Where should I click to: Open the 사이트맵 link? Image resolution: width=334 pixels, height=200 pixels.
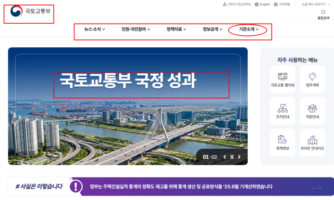[x=282, y=4]
